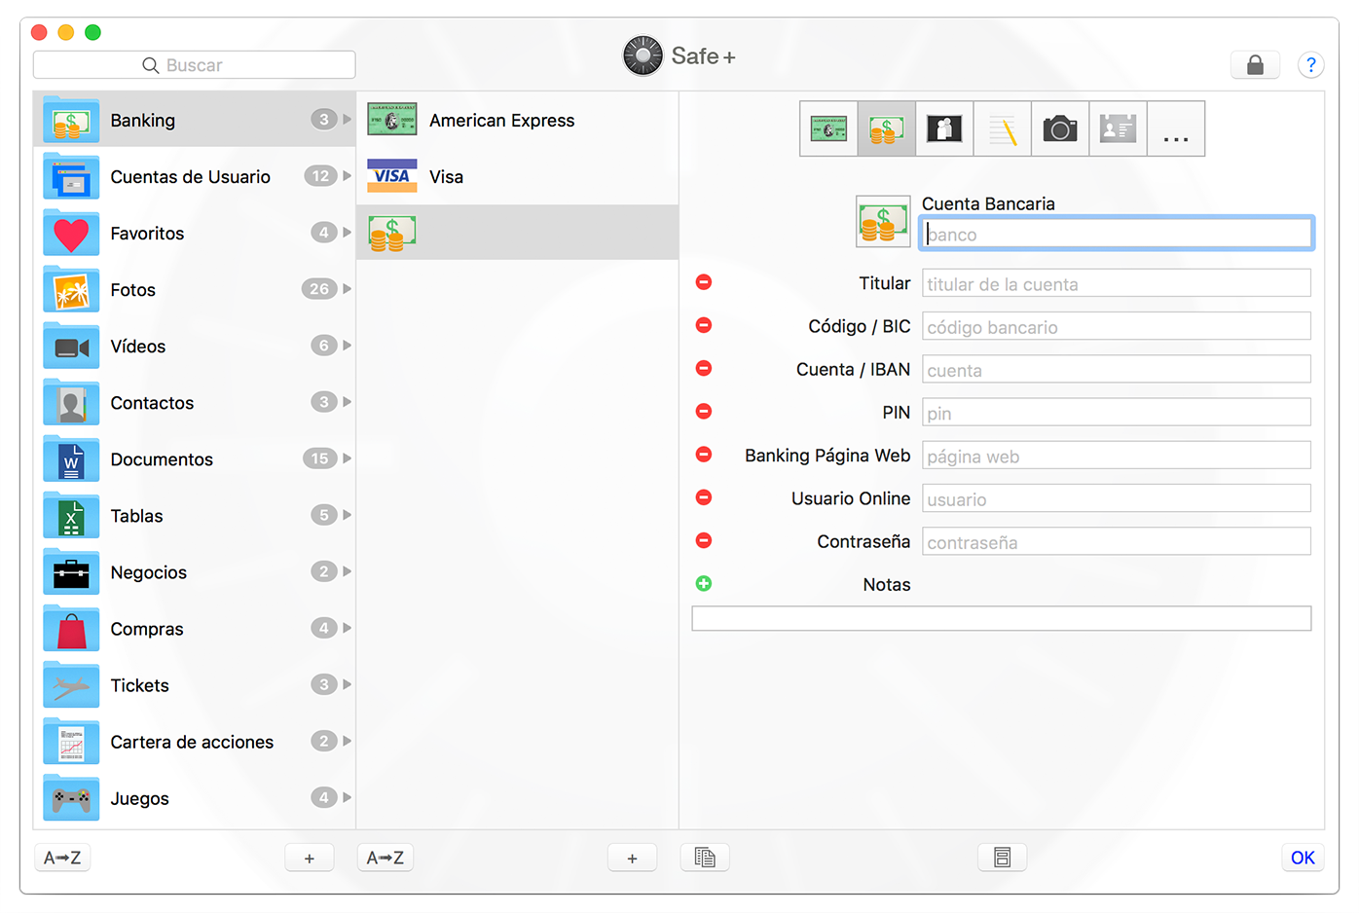Open the Documentos folder

194,458
